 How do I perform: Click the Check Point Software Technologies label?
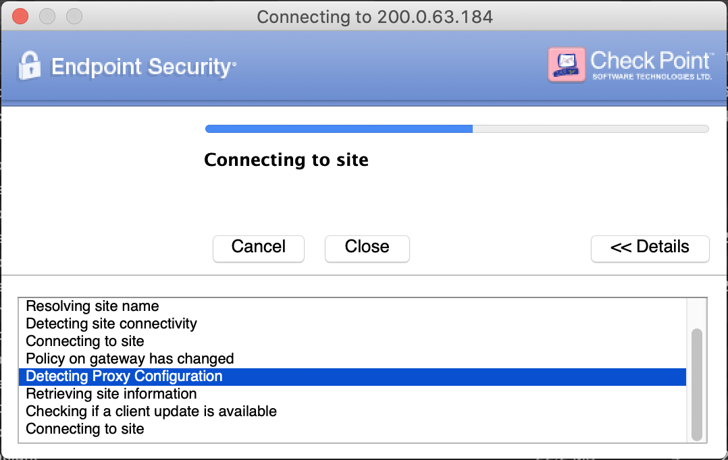651,75
